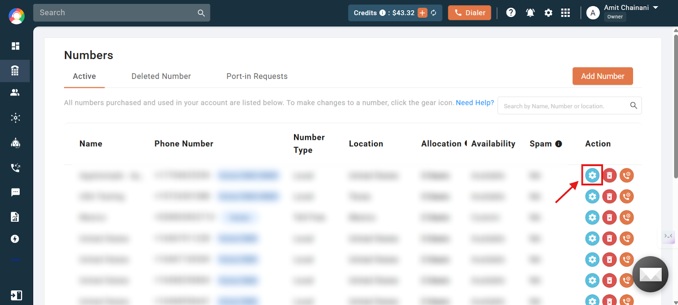
Task: Open the Messages chat icon in the sidebar
Action: tap(15, 192)
